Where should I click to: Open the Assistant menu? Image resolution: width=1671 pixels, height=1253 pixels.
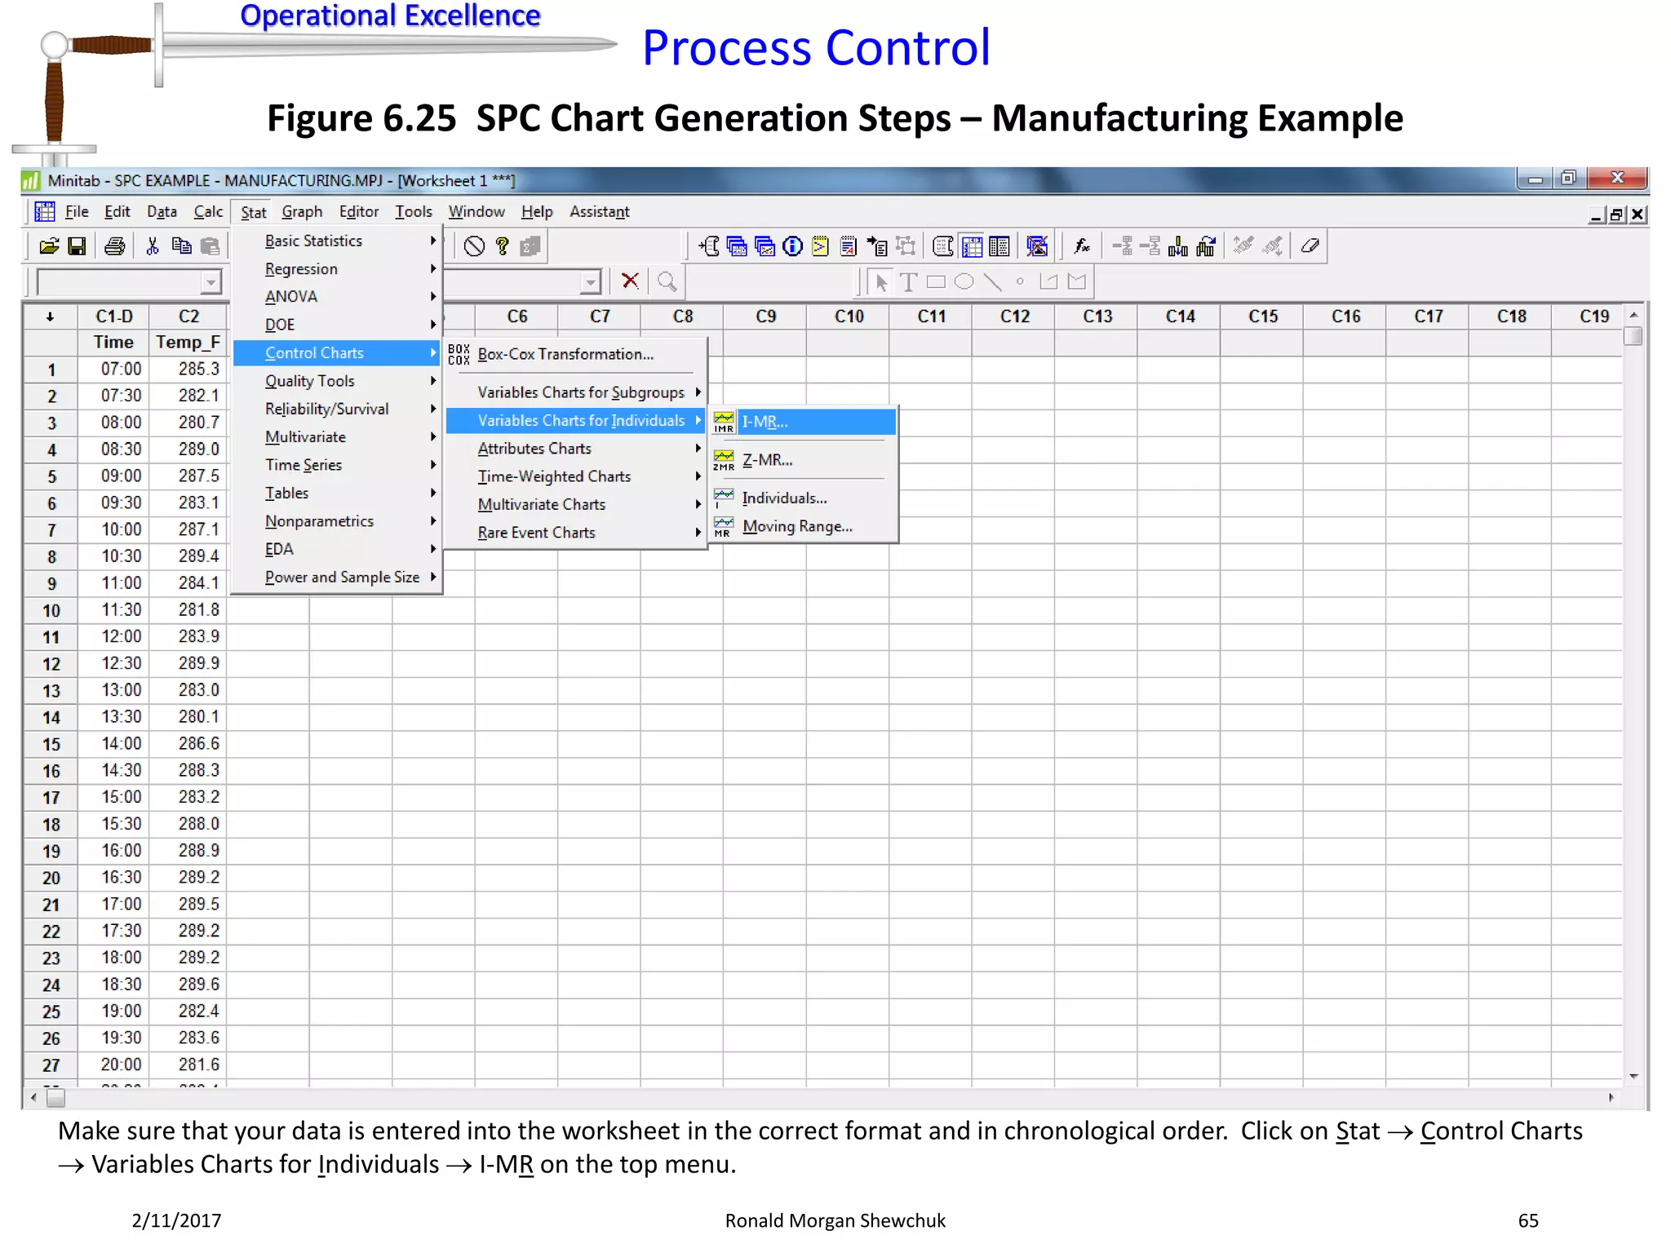tap(600, 212)
